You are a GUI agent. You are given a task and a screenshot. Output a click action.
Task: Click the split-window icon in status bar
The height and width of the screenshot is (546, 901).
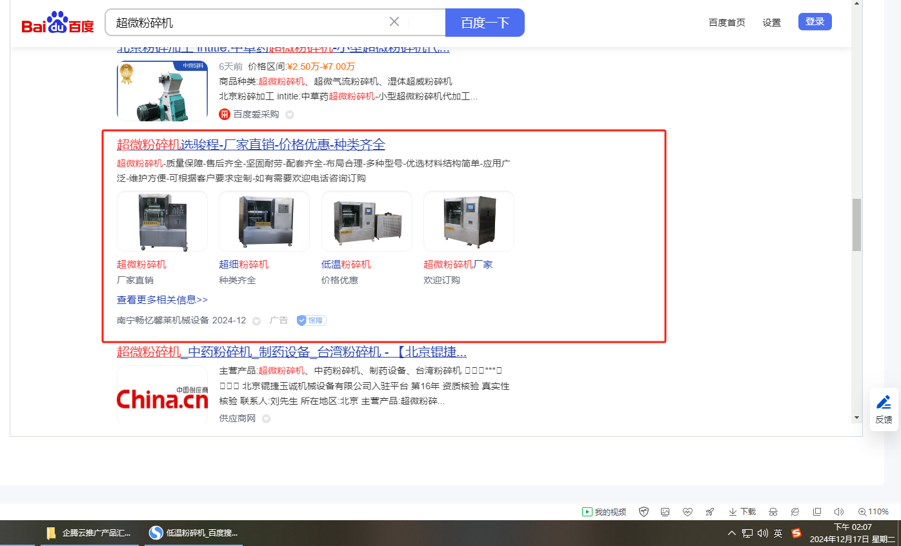(817, 512)
